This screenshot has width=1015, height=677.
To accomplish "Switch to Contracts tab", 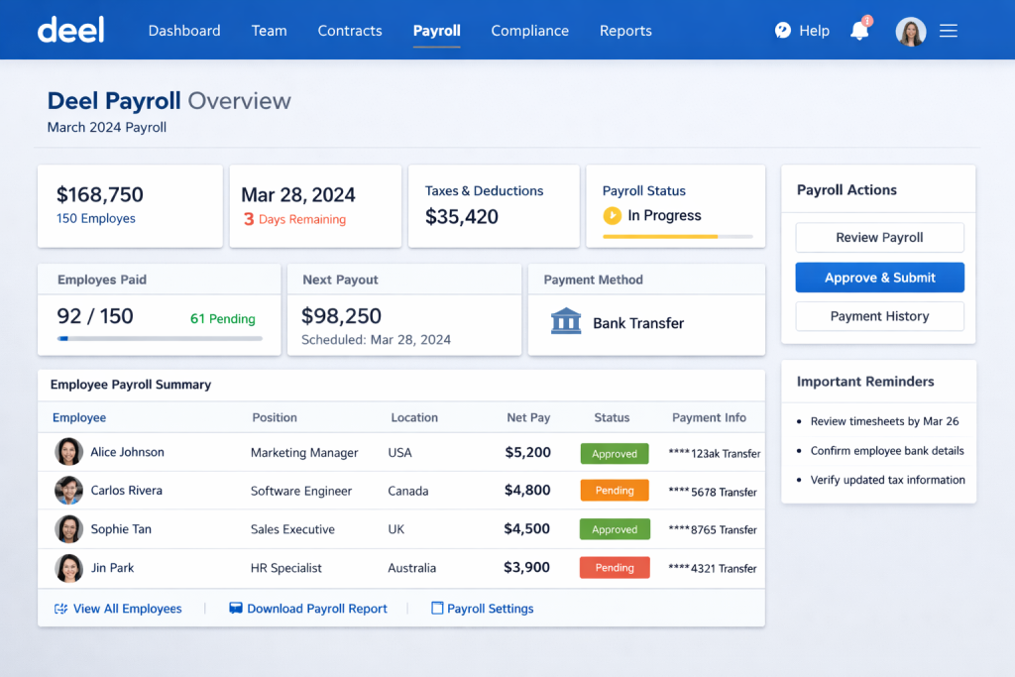I will tap(350, 31).
